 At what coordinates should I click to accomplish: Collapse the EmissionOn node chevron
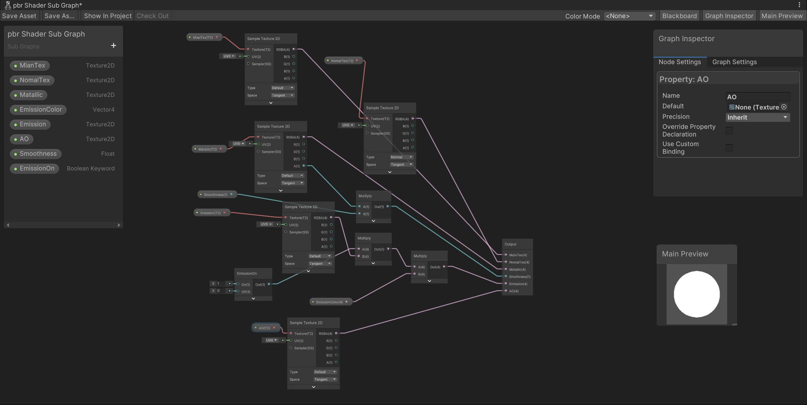253,298
